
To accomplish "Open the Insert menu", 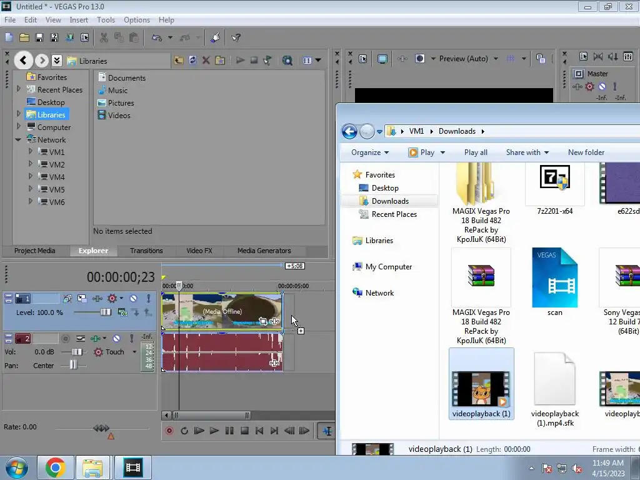I will pyautogui.click(x=78, y=19).
